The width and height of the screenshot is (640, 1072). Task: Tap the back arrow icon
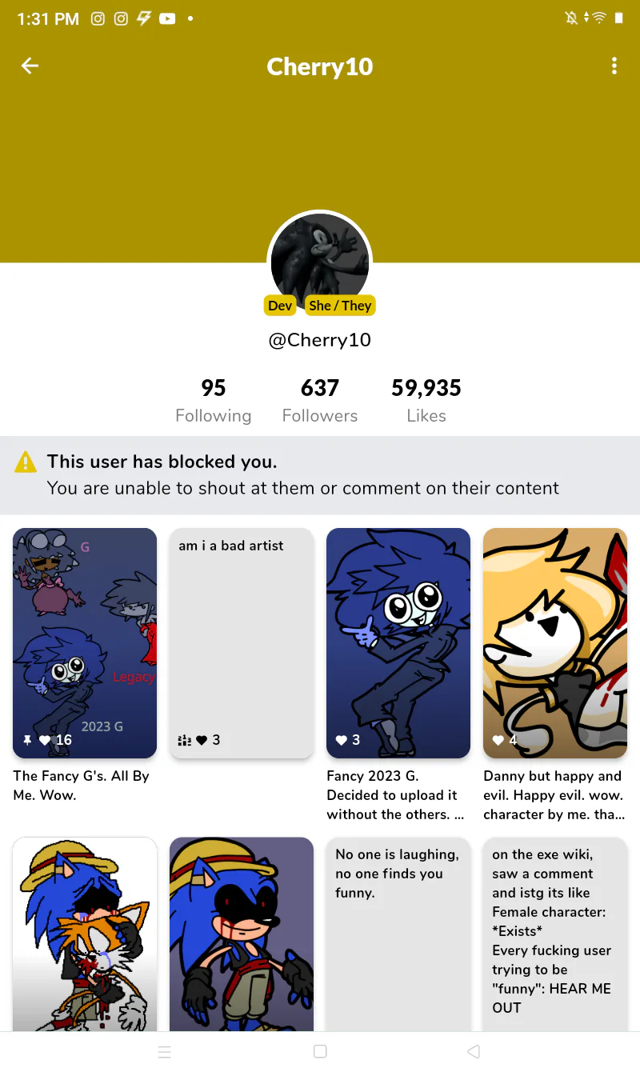30,66
